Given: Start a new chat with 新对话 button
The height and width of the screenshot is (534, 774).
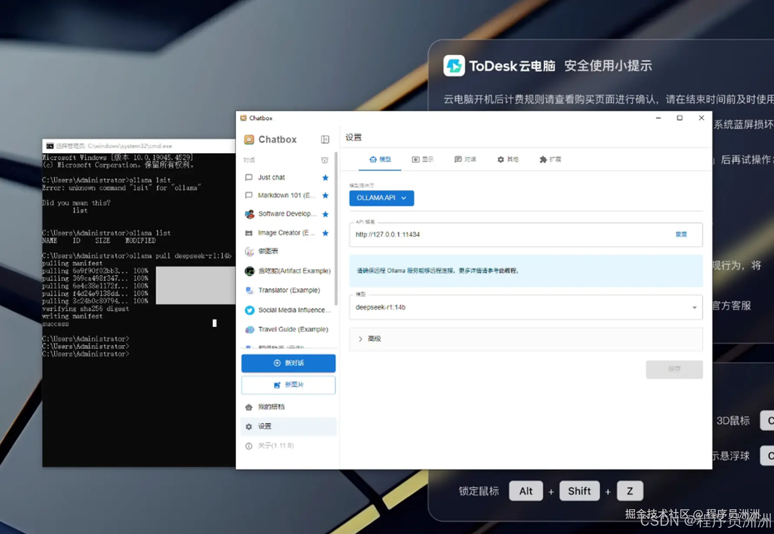Looking at the screenshot, I should (x=288, y=363).
